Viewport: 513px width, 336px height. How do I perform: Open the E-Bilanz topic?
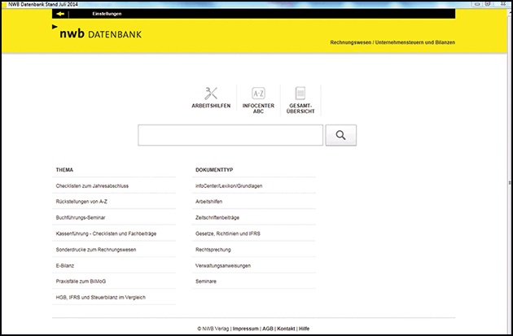(x=65, y=265)
